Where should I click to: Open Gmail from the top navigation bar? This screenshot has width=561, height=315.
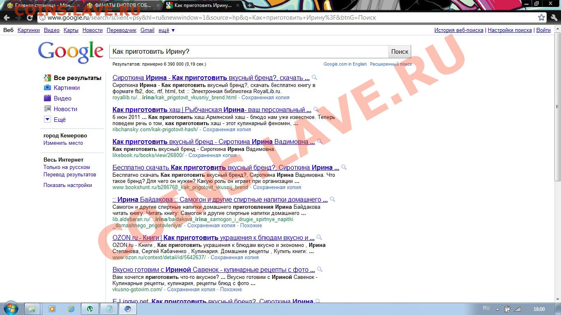[x=147, y=30]
